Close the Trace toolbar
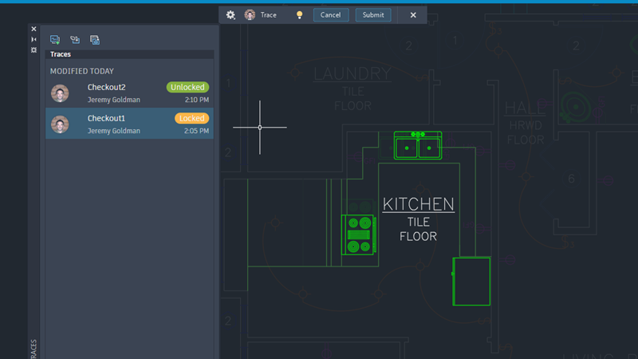Image resolution: width=638 pixels, height=359 pixels. coord(413,15)
